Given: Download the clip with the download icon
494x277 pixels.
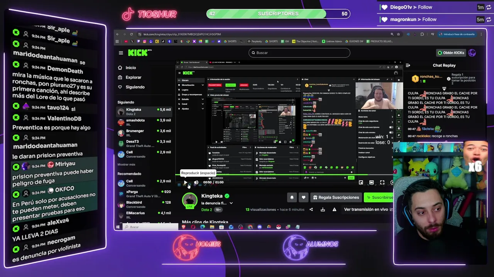Looking at the screenshot, I should tap(323, 210).
